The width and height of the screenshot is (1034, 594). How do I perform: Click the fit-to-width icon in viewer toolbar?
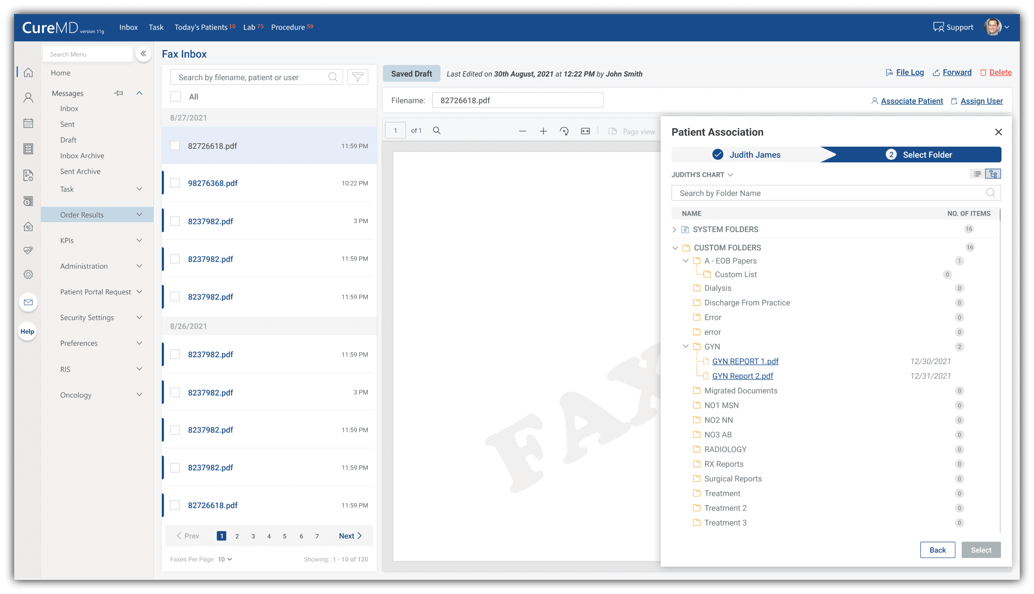click(585, 131)
